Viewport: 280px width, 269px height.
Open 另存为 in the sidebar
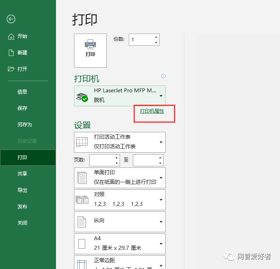click(x=25, y=125)
